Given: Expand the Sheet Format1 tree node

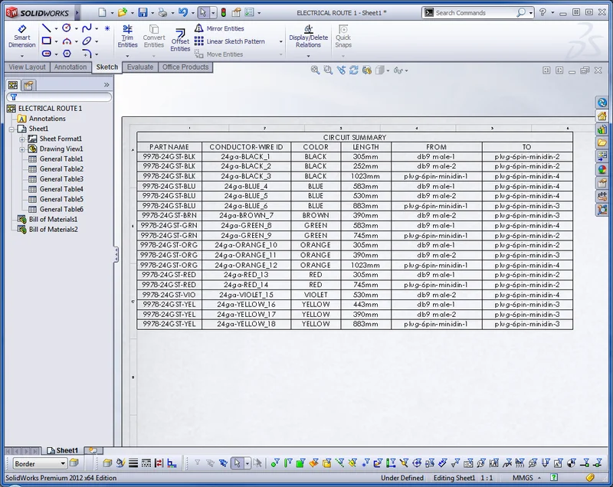Looking at the screenshot, I should pyautogui.click(x=22, y=139).
